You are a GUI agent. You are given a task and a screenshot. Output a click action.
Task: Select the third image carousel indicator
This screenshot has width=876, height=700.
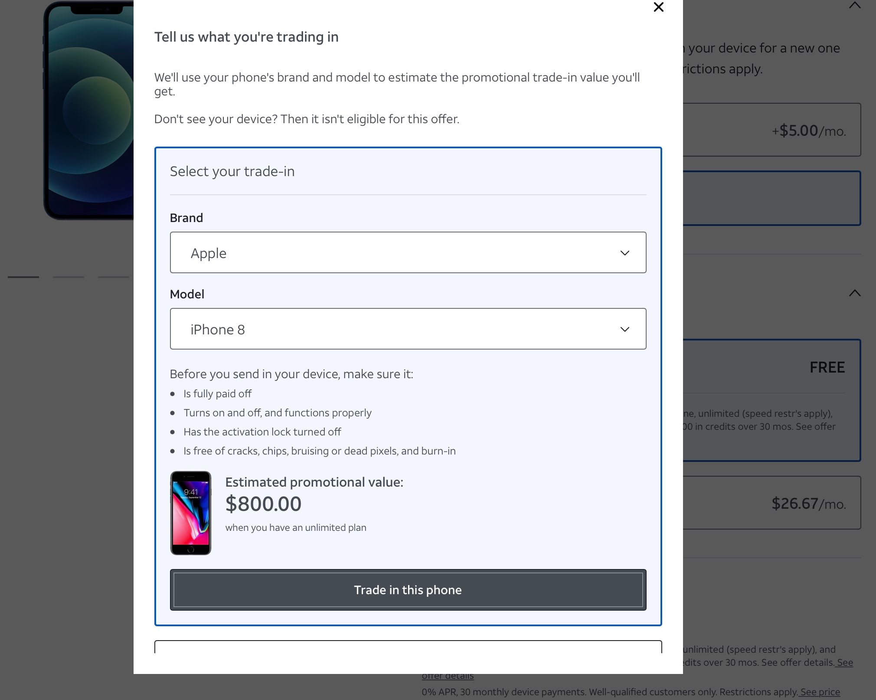click(x=113, y=277)
